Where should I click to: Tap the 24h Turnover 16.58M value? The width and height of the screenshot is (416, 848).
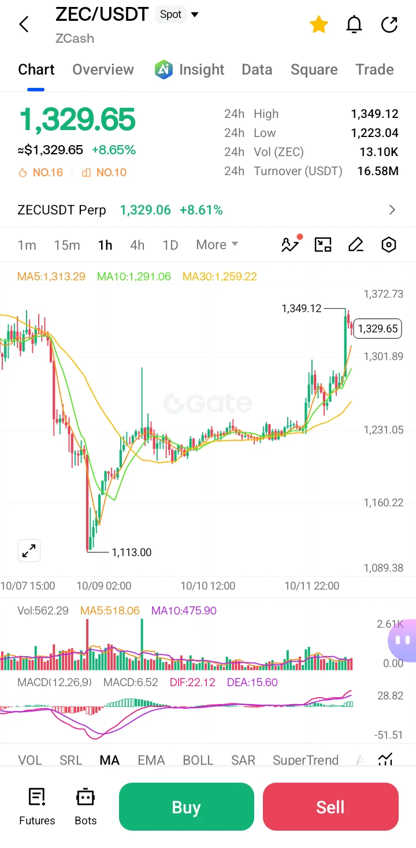point(379,171)
